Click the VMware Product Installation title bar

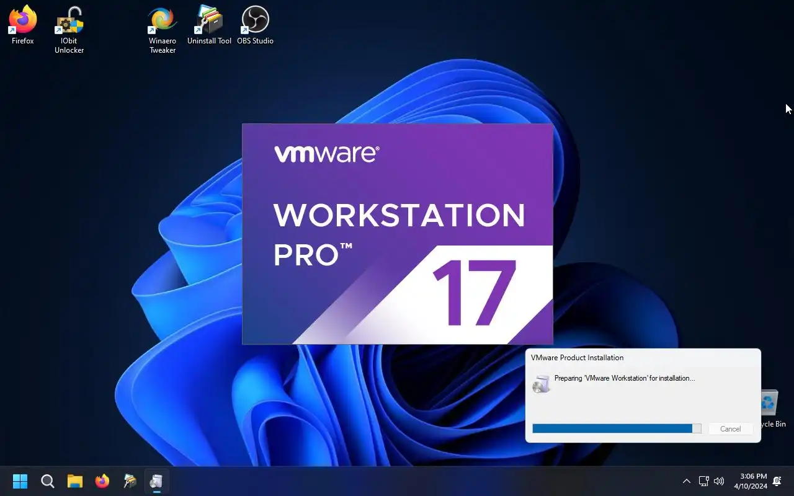click(643, 358)
